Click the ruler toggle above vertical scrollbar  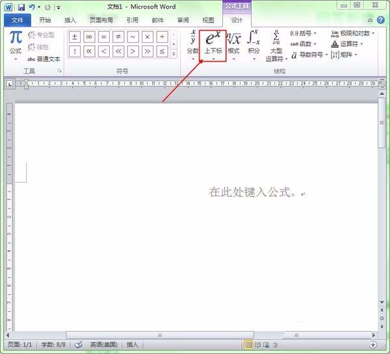(x=382, y=85)
